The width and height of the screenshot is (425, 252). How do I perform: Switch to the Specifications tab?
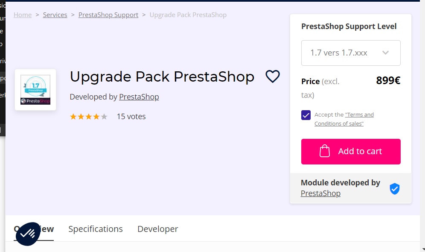click(95, 229)
